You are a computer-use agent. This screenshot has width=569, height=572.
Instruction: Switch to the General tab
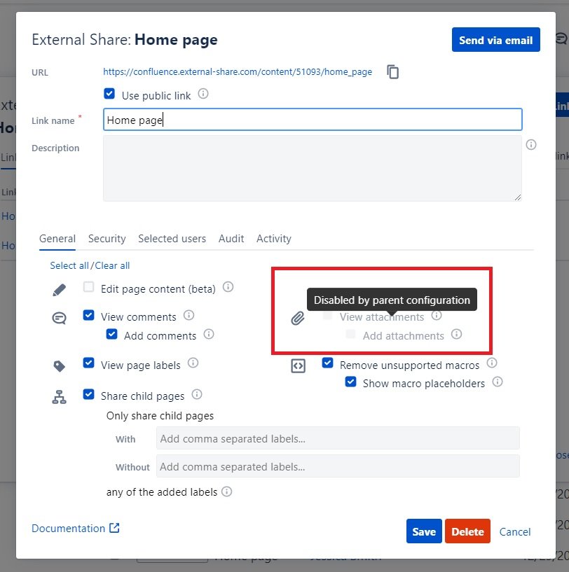click(57, 239)
